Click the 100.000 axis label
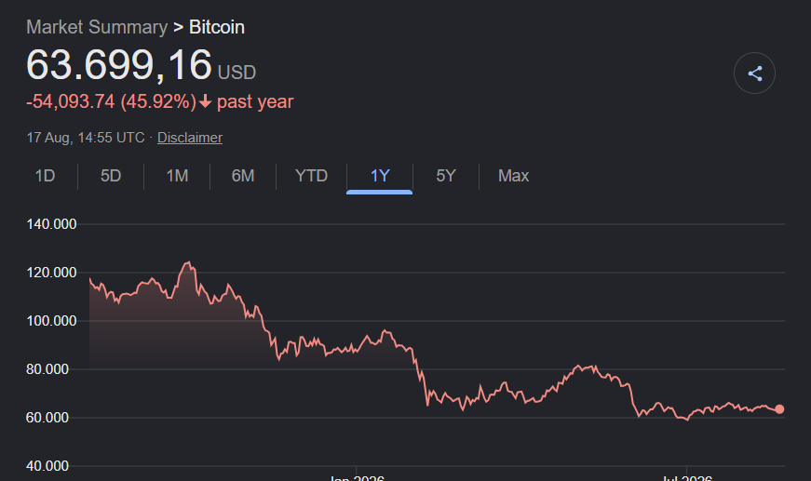 coord(51,321)
